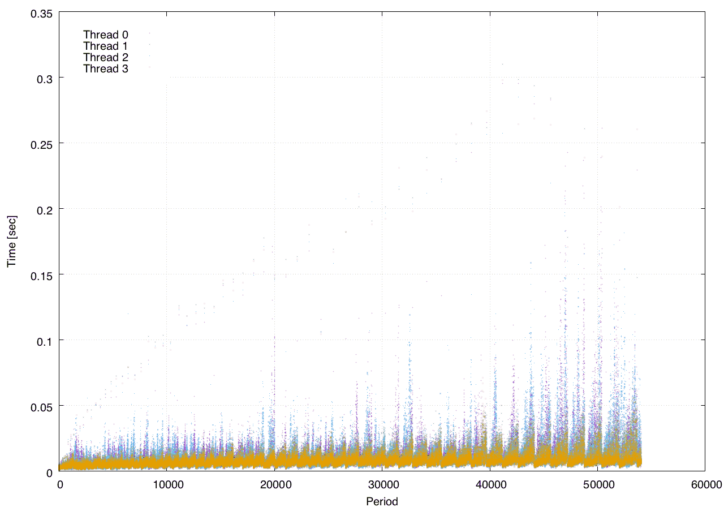Image resolution: width=724 pixels, height=507 pixels.
Task: Click y-axis tick label 0.25
Action: pos(40,144)
